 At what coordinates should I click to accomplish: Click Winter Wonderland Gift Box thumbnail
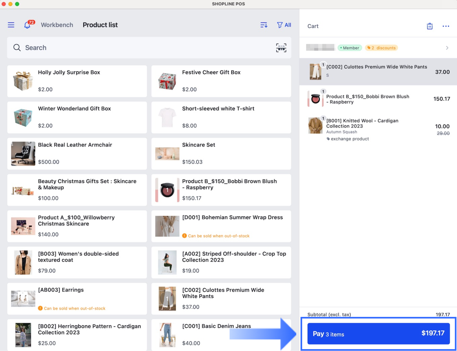point(23,117)
